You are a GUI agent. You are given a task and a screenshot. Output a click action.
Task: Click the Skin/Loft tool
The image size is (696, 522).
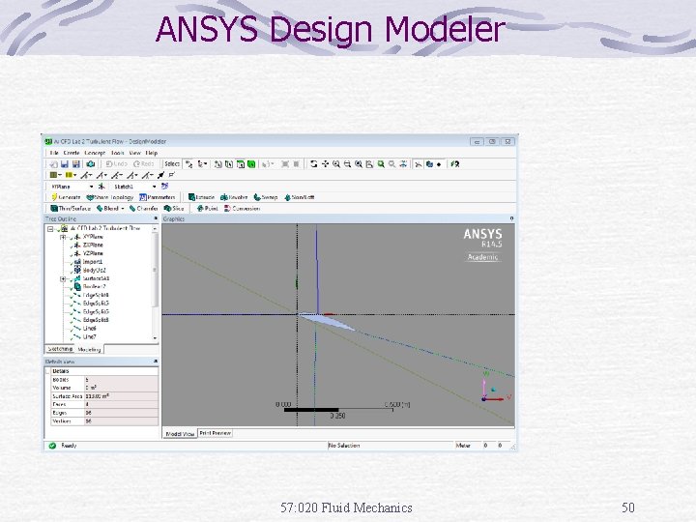pyautogui.click(x=299, y=197)
